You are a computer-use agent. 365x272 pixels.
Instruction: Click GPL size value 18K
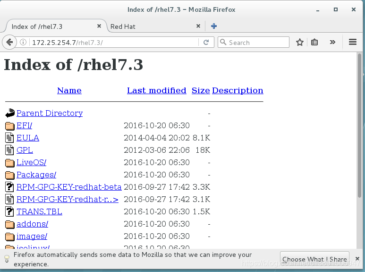(x=203, y=150)
